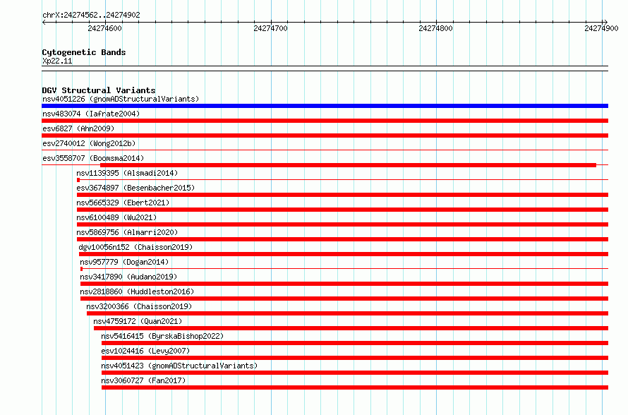
Task: Open variant nsv6100489 (Wu2021) label
Action: pos(116,217)
